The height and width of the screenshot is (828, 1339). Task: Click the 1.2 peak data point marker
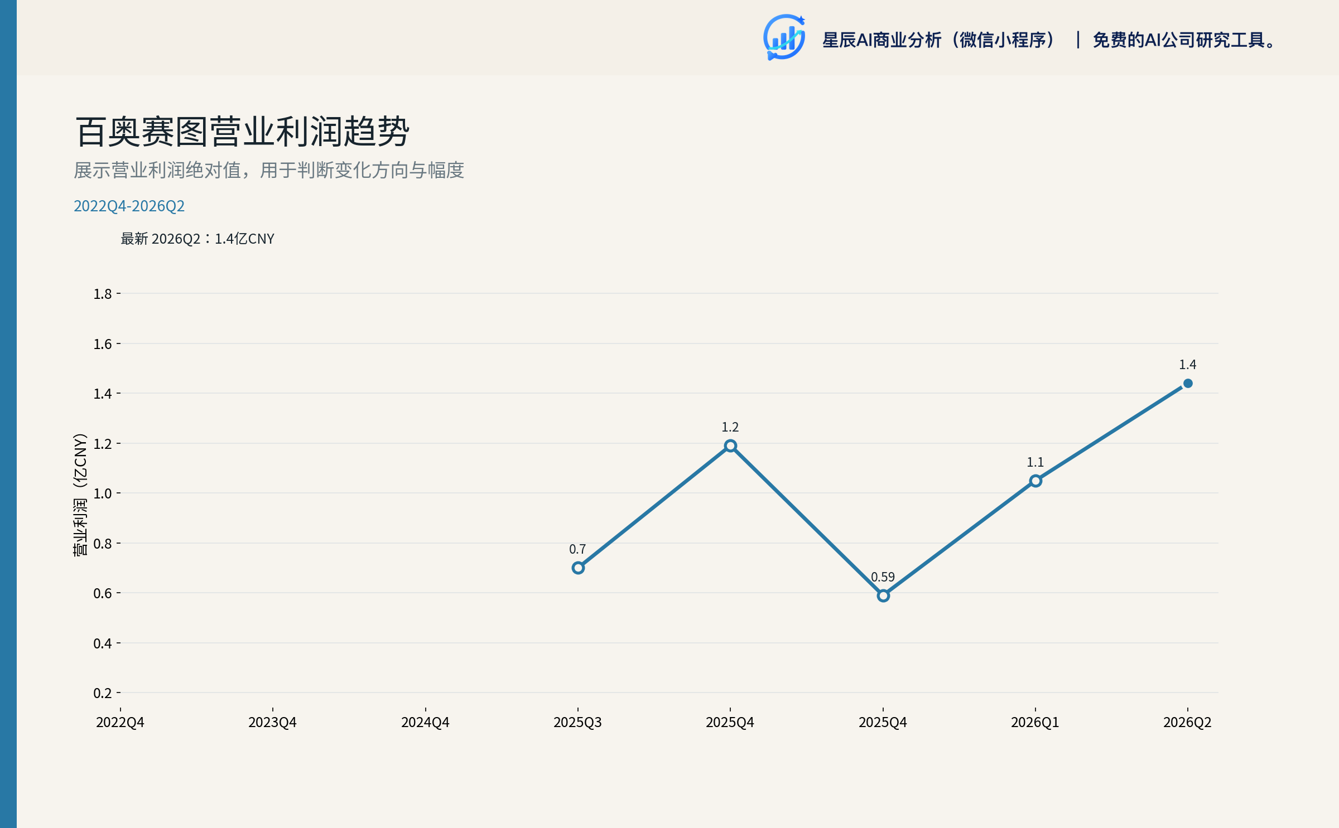pyautogui.click(x=730, y=446)
